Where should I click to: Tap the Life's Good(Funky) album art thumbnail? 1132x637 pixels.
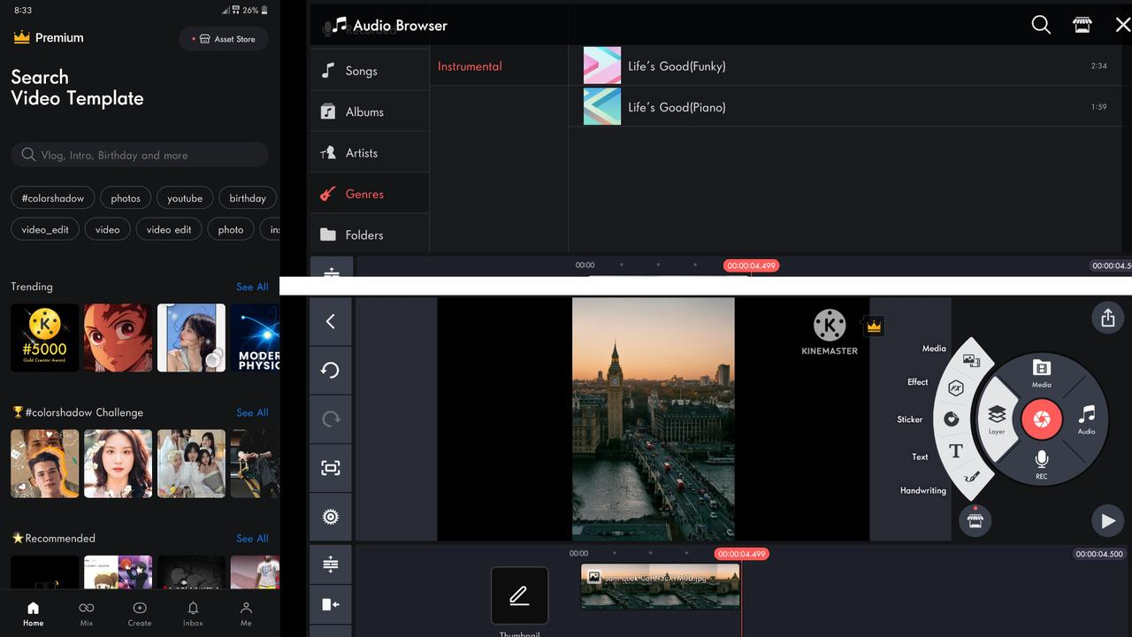pos(602,66)
